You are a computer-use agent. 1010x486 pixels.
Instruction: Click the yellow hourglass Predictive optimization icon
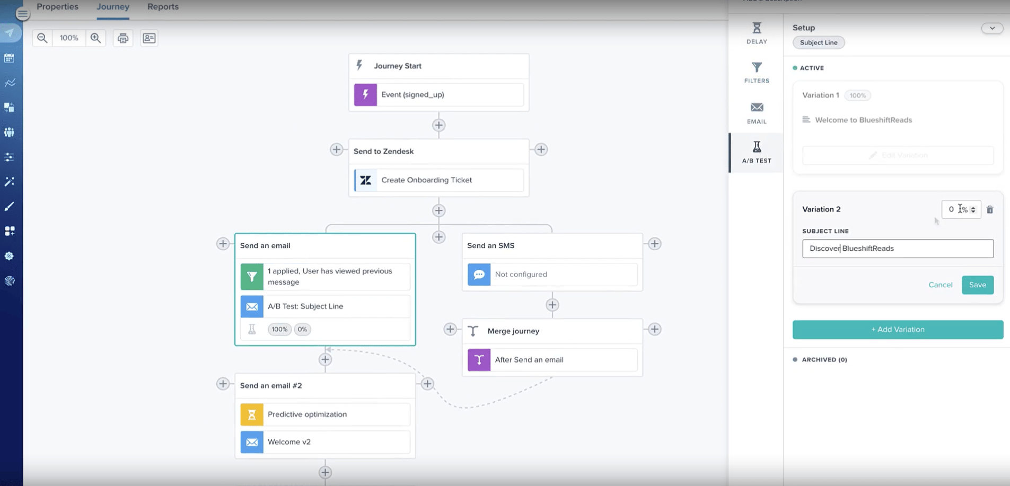[x=252, y=414]
